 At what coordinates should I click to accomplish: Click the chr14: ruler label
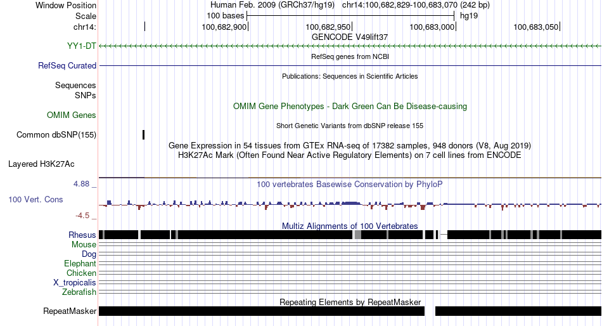click(84, 27)
